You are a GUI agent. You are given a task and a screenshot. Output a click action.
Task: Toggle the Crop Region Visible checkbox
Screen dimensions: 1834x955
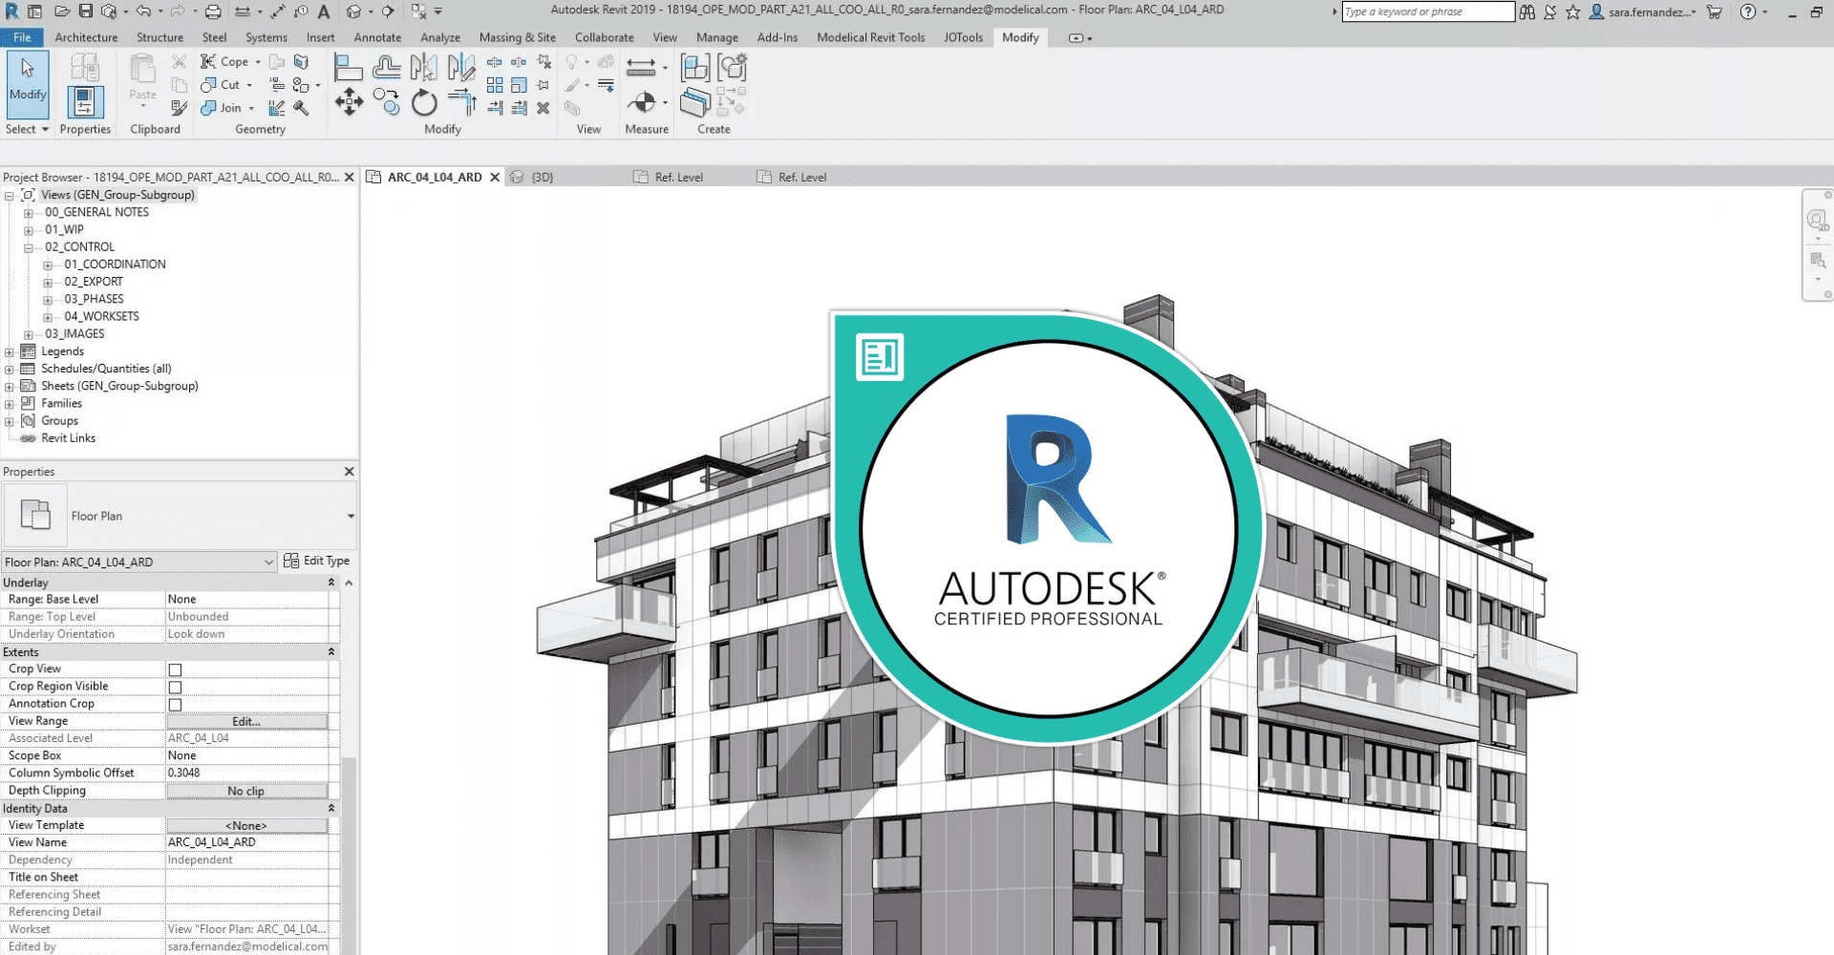[175, 687]
